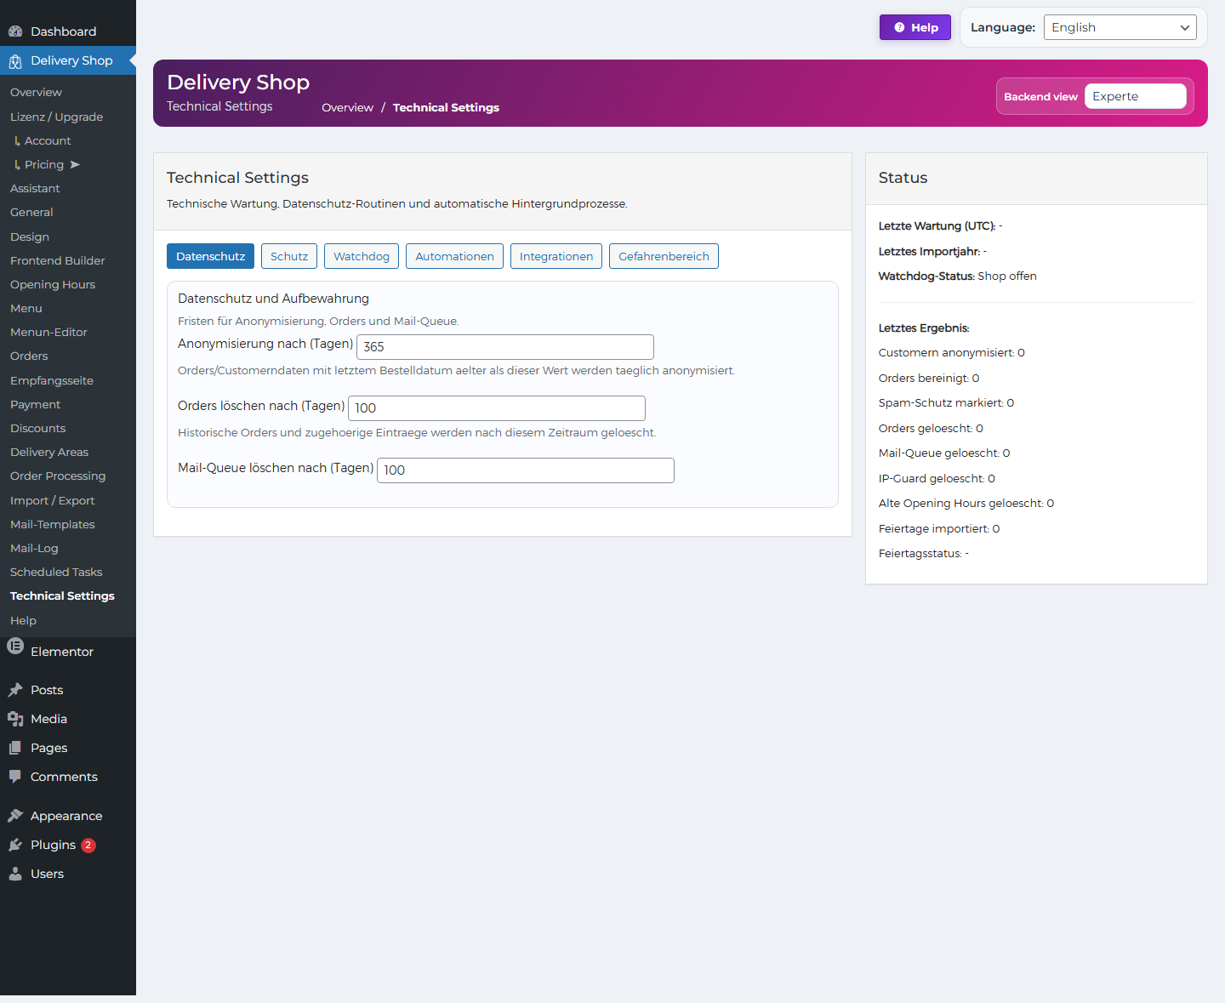The height and width of the screenshot is (1003, 1225).
Task: Click the Media library icon
Action: (15, 719)
